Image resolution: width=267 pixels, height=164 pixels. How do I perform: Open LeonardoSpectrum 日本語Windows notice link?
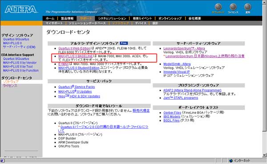pos(205,56)
